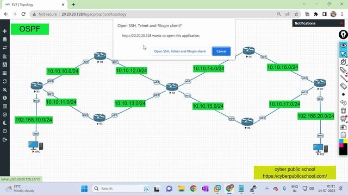Select the arrow pointer tool

coord(343,54)
